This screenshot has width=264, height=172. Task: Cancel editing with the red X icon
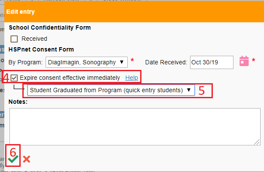[27, 159]
